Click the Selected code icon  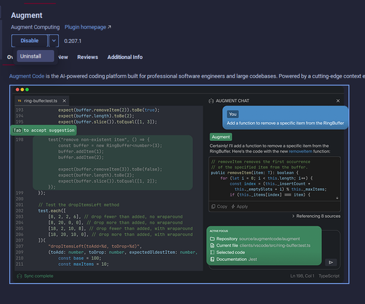[212, 253]
